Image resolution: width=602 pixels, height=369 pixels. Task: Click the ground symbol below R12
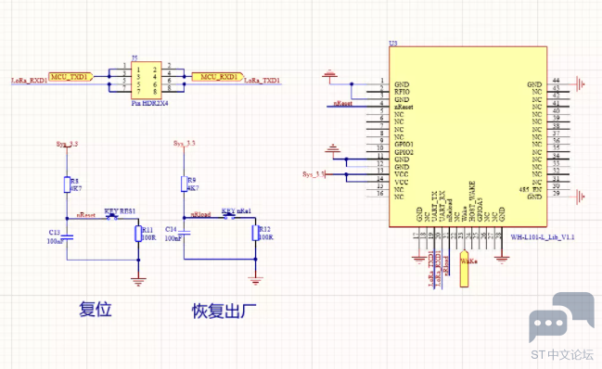tap(255, 281)
